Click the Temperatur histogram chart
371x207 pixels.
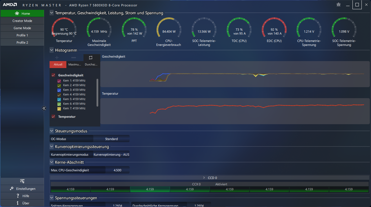[x=235, y=111]
